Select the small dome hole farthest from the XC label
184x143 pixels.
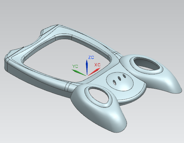point(114,82)
